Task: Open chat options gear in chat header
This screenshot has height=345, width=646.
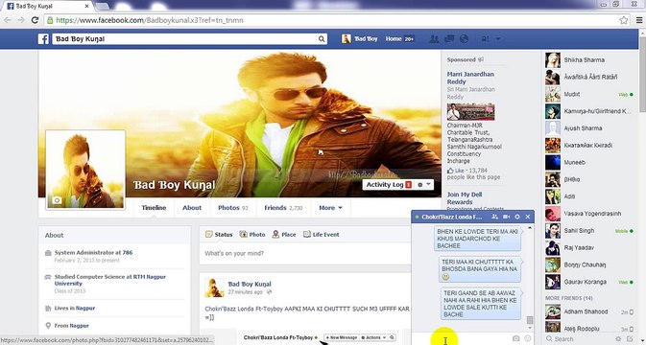Action: pos(517,217)
